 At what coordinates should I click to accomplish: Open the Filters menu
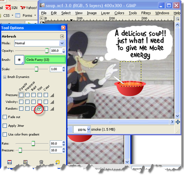(146, 13)
